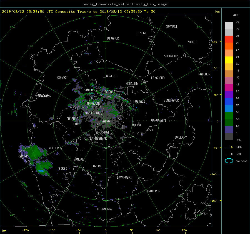Click the SHIRAHATTI label
Viewport: 250px width, 234px height.
click(104, 132)
